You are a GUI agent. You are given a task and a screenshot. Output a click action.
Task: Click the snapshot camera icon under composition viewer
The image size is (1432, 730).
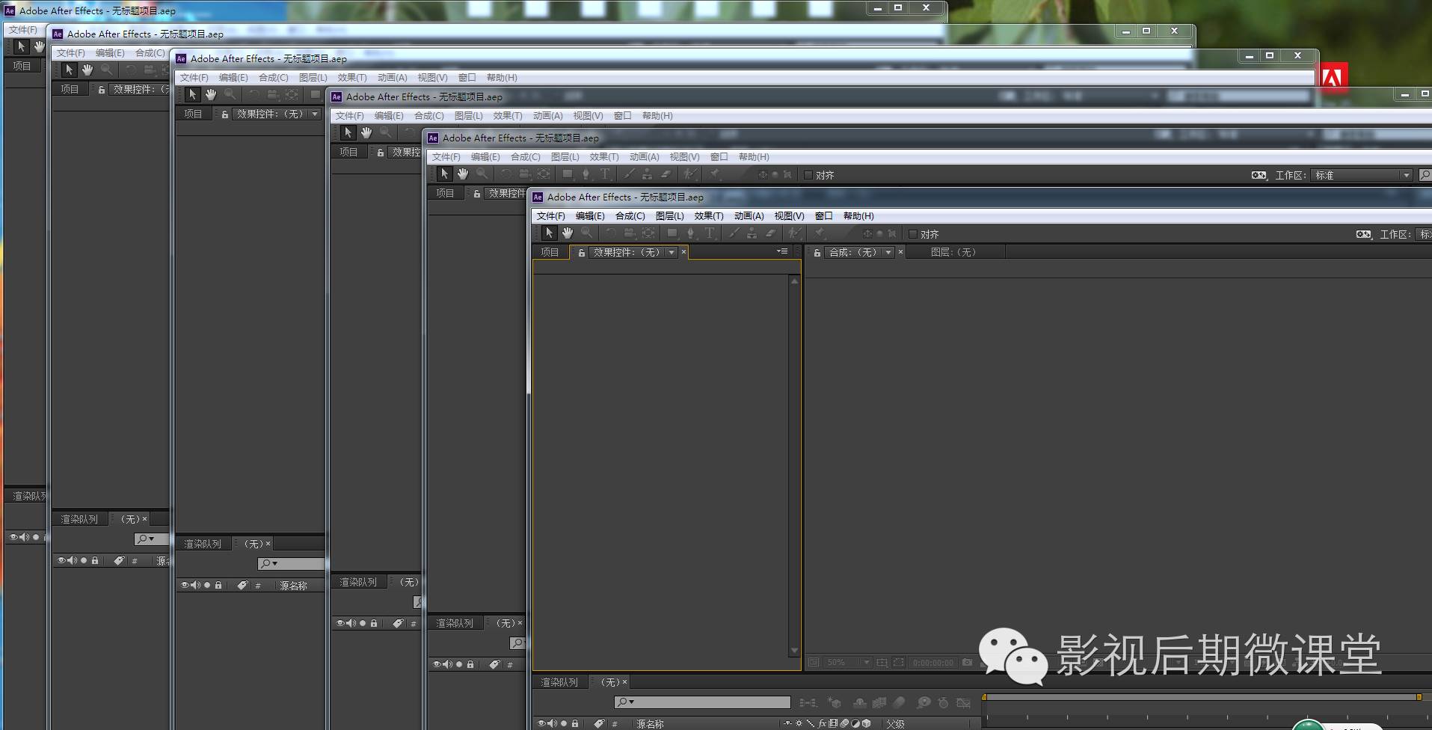(x=967, y=663)
